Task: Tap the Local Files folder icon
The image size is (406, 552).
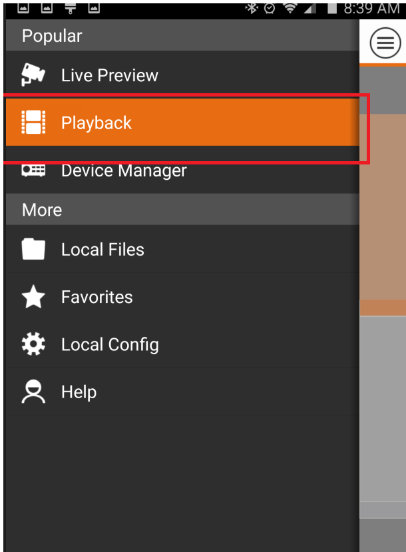Action: pos(33,250)
